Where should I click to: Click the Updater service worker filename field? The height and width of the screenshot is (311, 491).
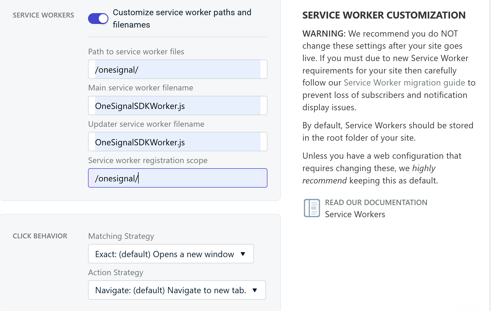[178, 142]
